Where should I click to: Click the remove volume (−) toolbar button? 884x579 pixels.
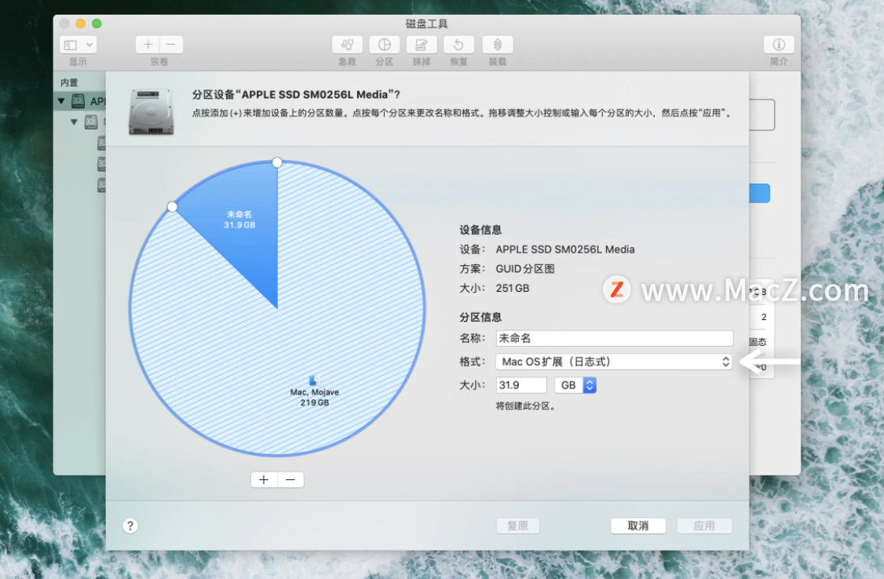click(171, 45)
